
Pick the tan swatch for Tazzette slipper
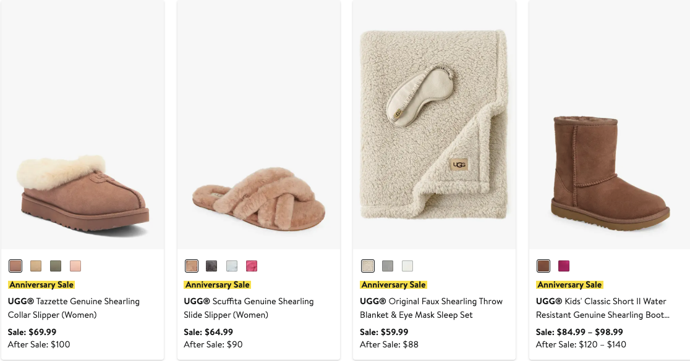36,266
